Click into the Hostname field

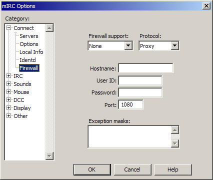click(x=145, y=68)
